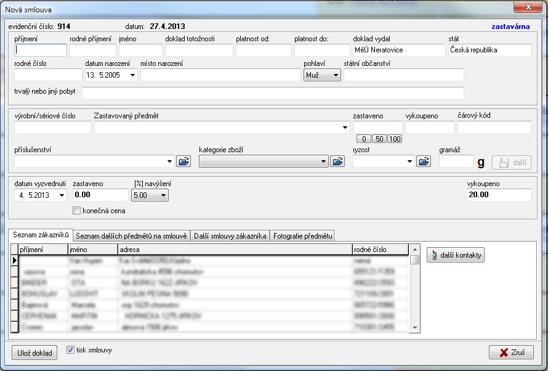Click the 100 quick button
The image size is (548, 371).
point(395,139)
